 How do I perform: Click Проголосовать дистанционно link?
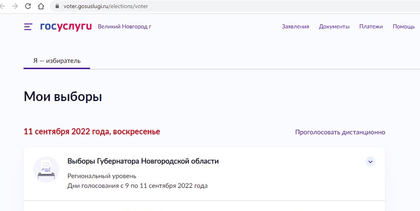tap(340, 132)
